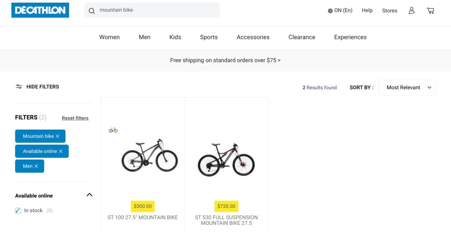Screen dimensions: 451x232
Task: Click the Decathlon logo
Action: click(40, 10)
